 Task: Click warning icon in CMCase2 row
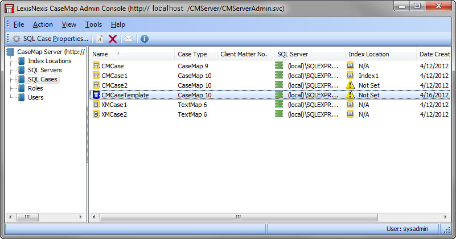click(x=351, y=85)
